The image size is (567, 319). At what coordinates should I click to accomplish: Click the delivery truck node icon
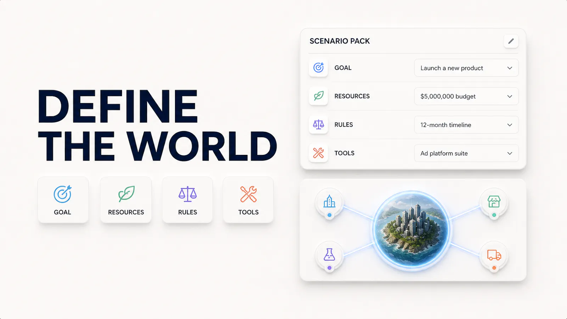494,255
